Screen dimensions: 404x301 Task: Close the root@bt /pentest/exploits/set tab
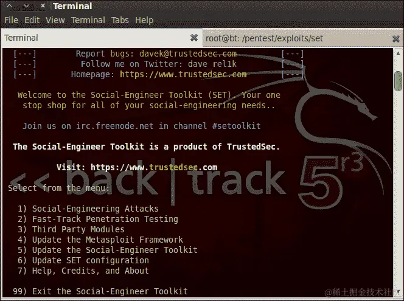(x=395, y=39)
